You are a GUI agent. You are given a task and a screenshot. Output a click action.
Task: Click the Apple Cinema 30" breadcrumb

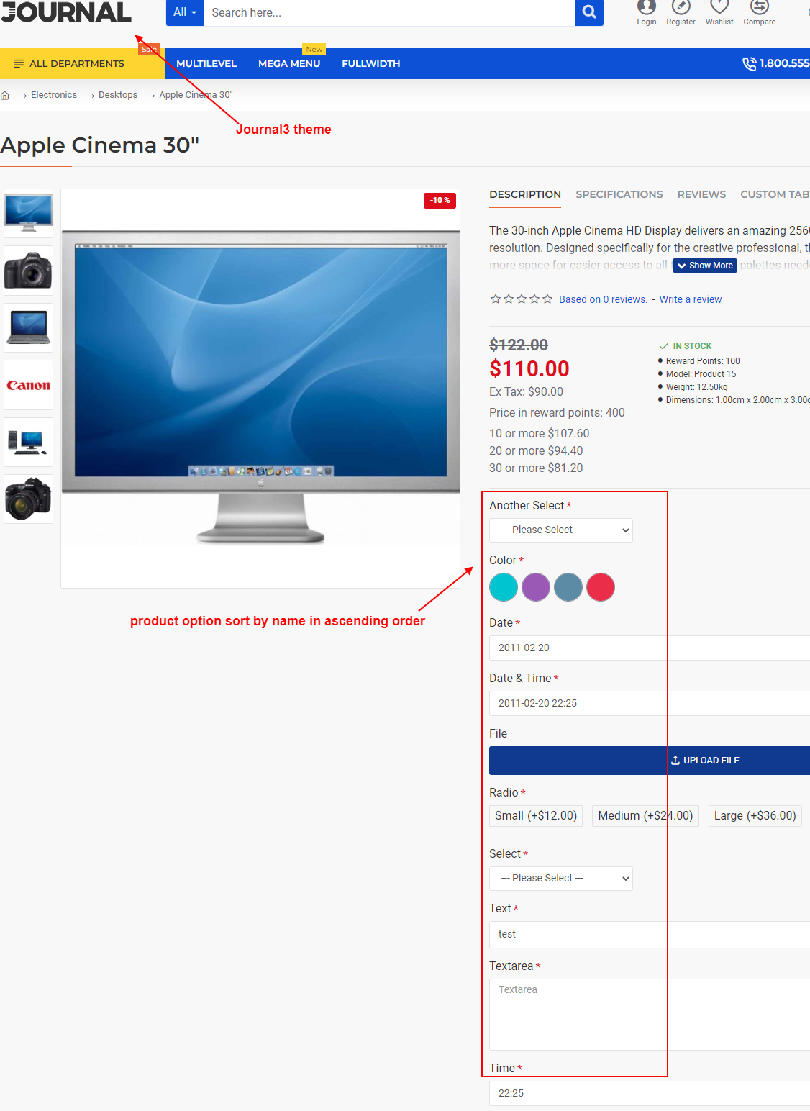(196, 95)
